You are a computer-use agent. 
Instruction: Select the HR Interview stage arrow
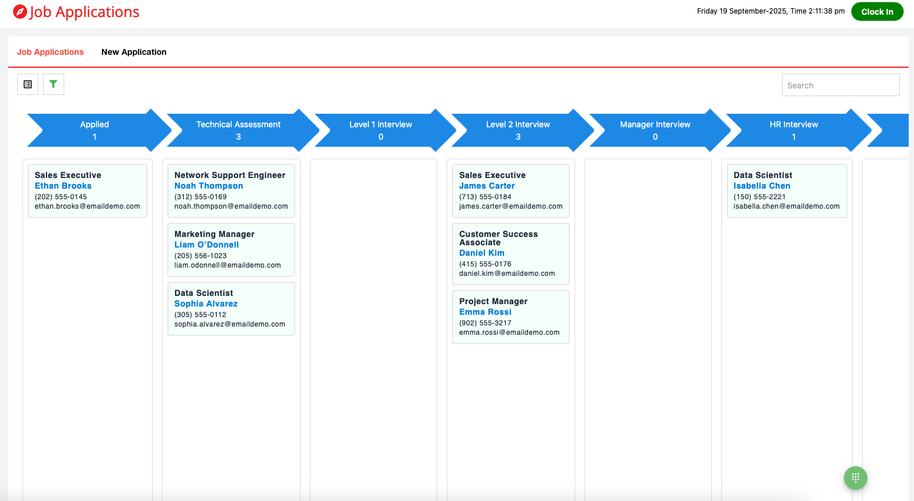(793, 130)
